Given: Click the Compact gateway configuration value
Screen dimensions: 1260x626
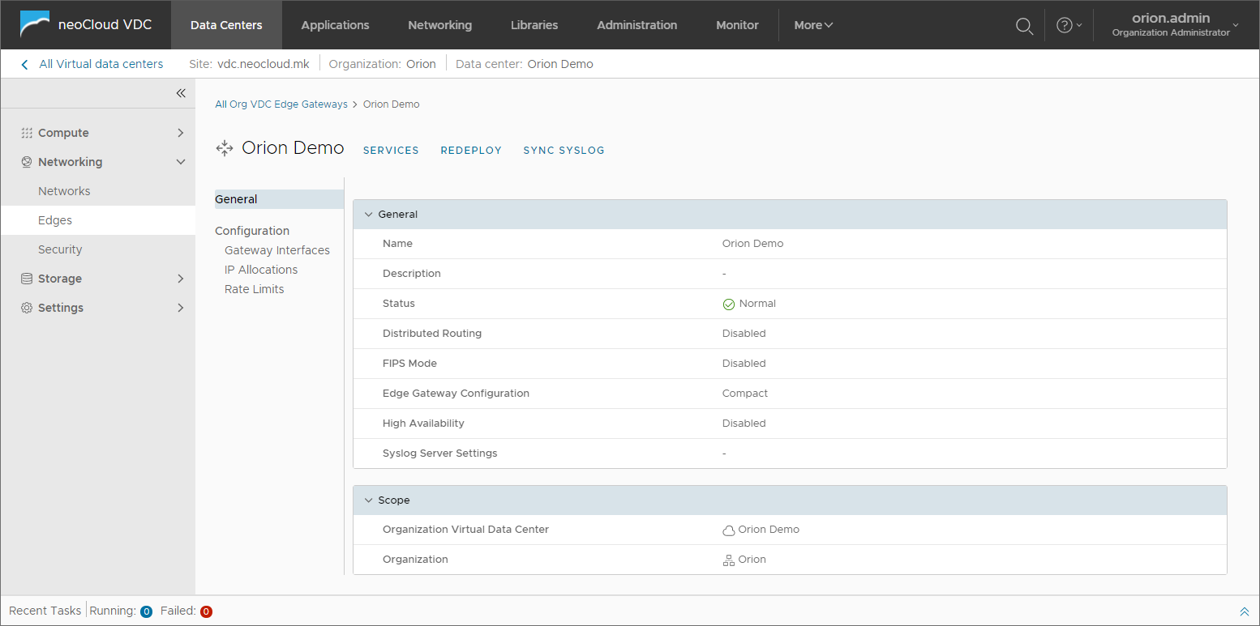Looking at the screenshot, I should (x=745, y=394).
